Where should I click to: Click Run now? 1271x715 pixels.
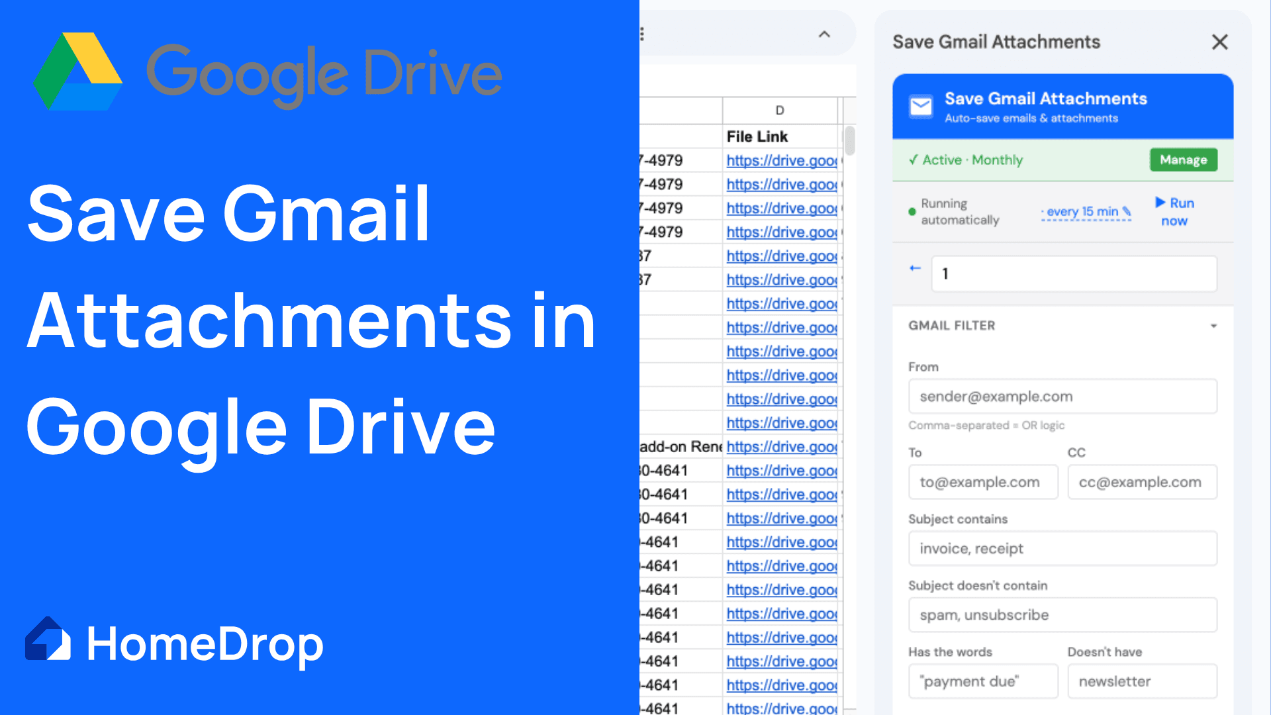(x=1174, y=212)
